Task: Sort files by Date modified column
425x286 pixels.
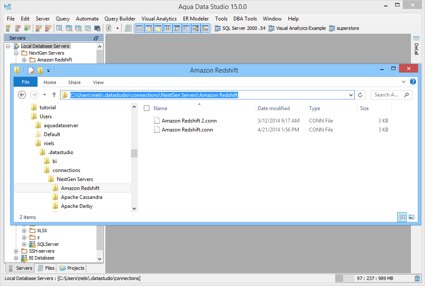Action: (x=274, y=108)
